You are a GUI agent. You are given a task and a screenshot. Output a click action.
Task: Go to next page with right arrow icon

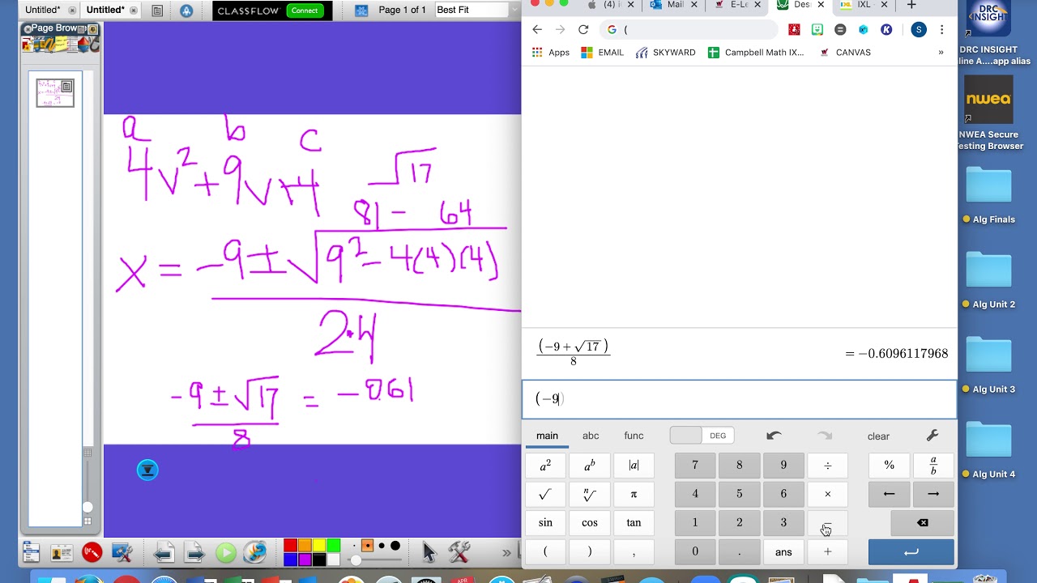click(194, 553)
